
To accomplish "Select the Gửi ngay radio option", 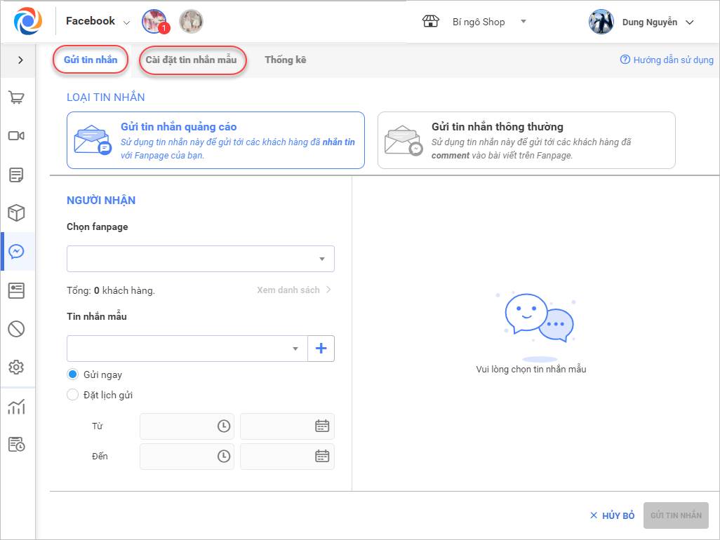I will tap(72, 374).
